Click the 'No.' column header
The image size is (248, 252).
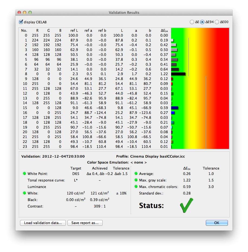coord(24,31)
